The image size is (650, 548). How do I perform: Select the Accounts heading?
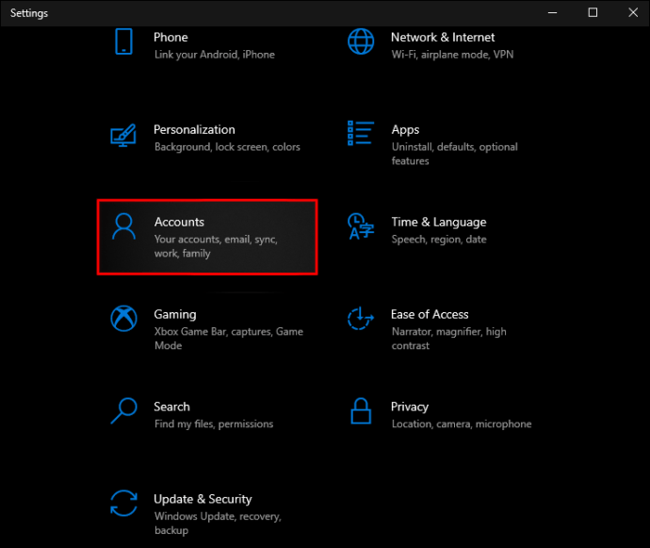180,222
